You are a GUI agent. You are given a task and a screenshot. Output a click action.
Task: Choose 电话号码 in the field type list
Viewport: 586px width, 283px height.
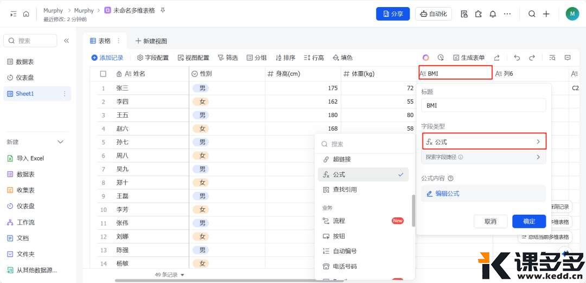363,267
